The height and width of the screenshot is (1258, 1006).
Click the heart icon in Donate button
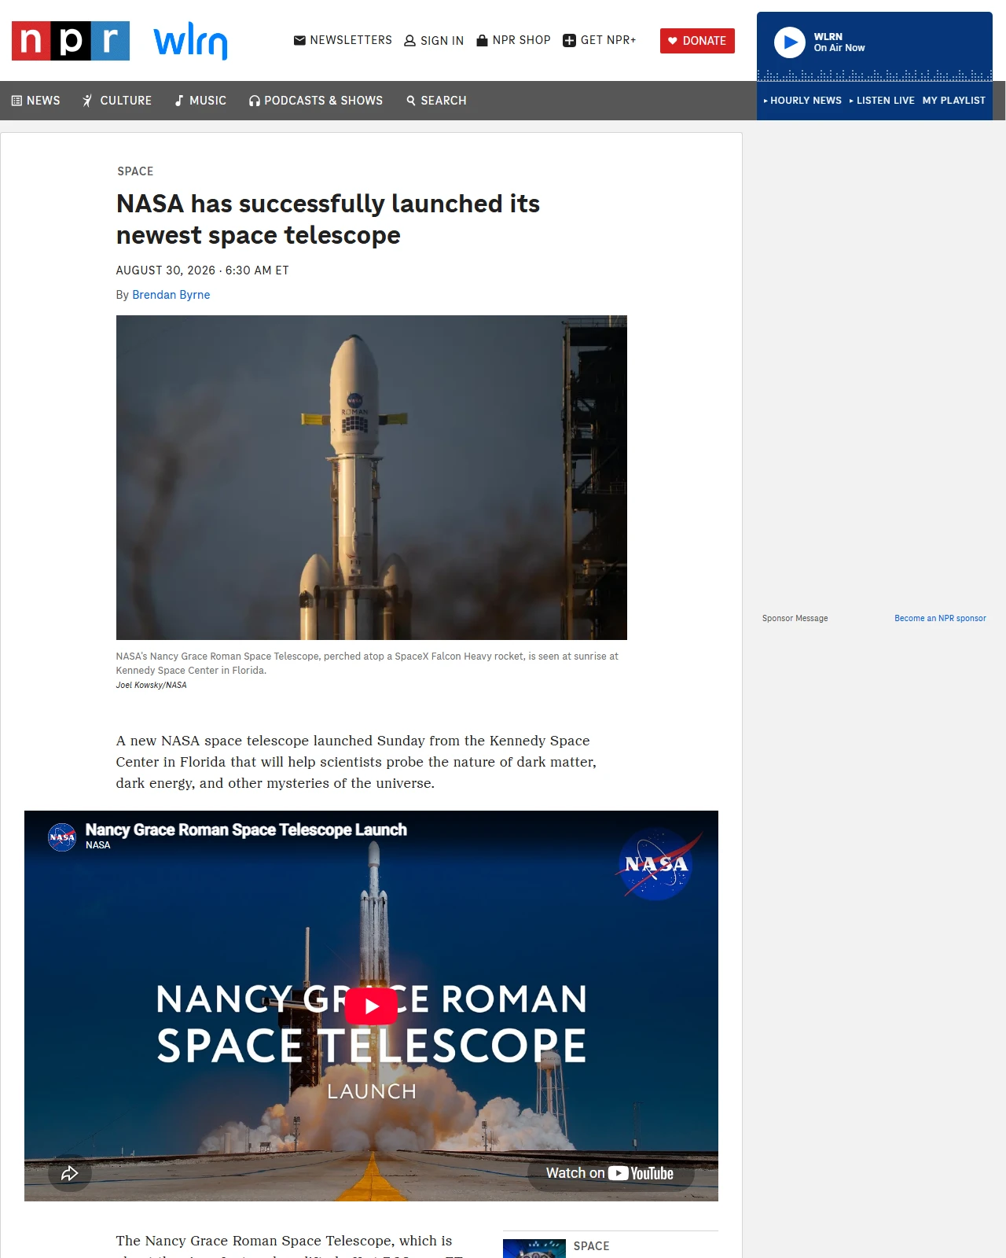(x=673, y=41)
